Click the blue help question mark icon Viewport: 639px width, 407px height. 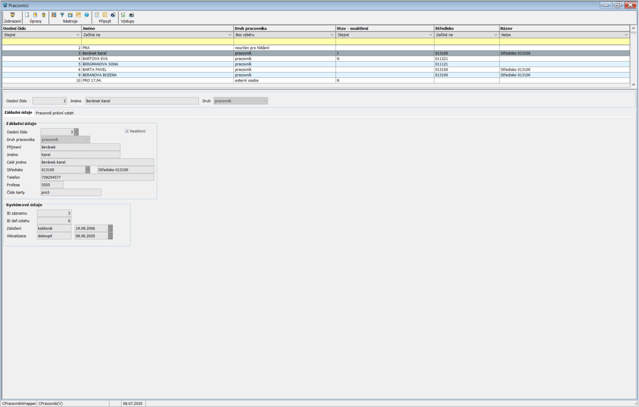[x=87, y=15]
